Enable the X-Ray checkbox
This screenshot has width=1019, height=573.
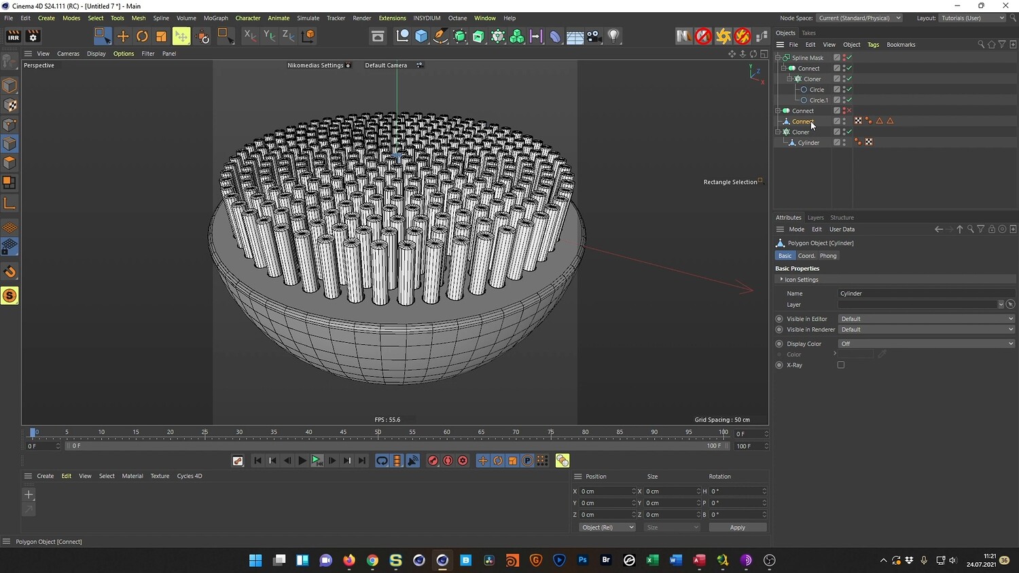tap(841, 365)
